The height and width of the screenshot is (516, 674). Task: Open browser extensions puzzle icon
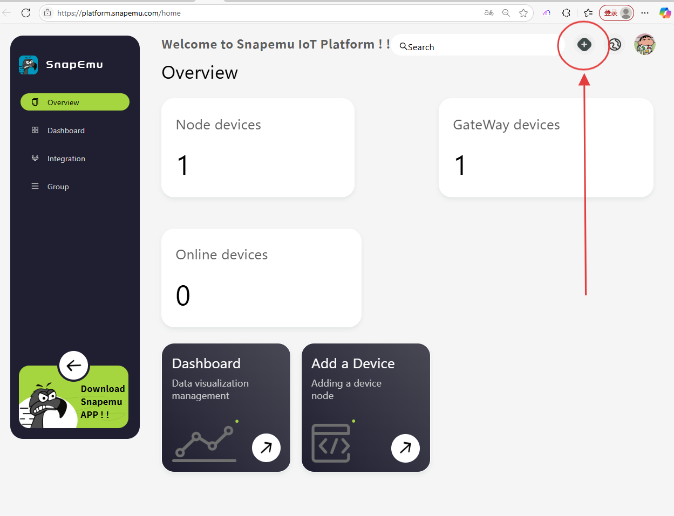566,13
